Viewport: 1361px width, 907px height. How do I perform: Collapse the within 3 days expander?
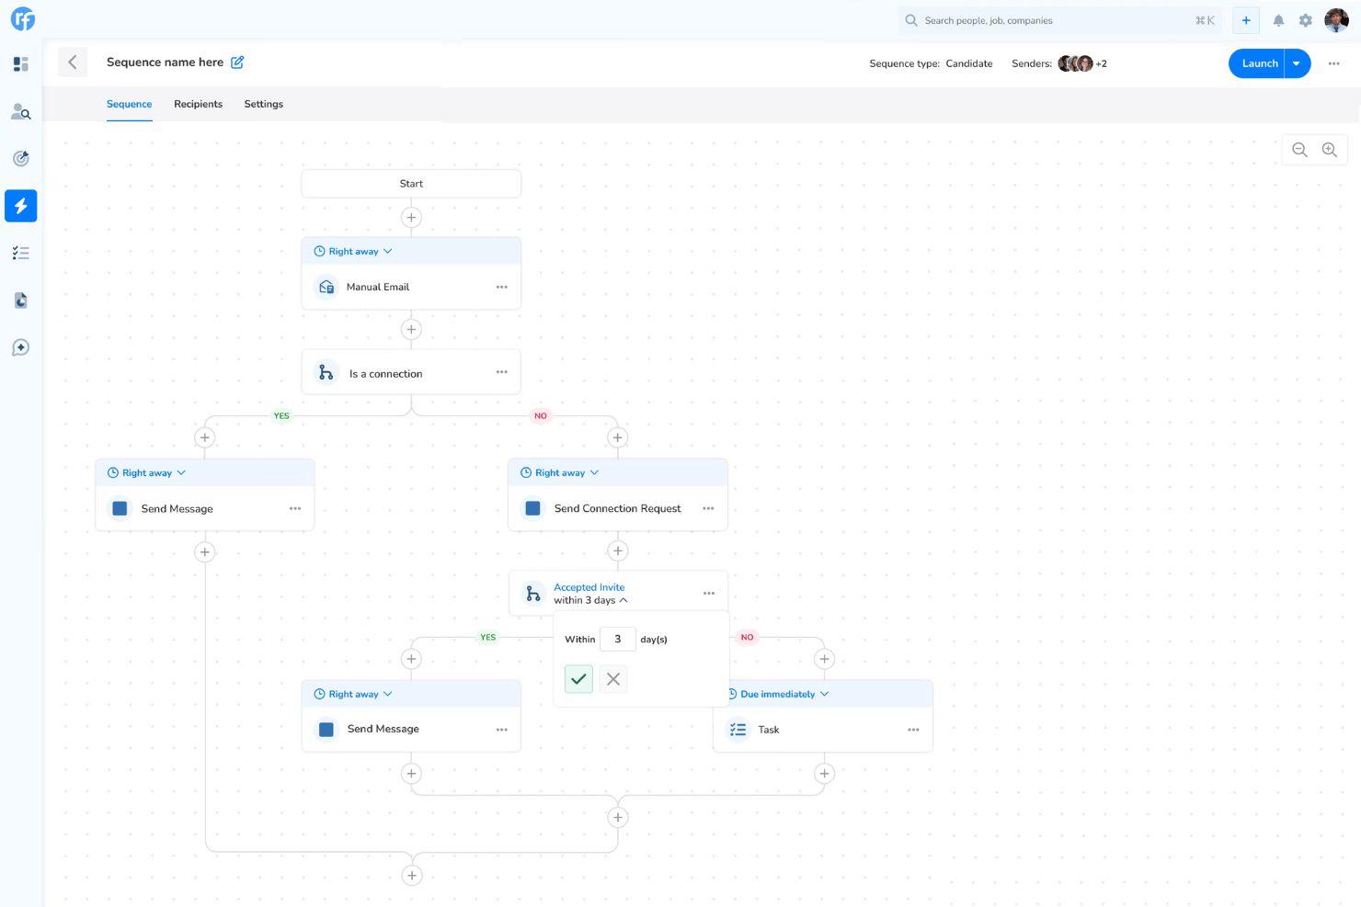[623, 600]
